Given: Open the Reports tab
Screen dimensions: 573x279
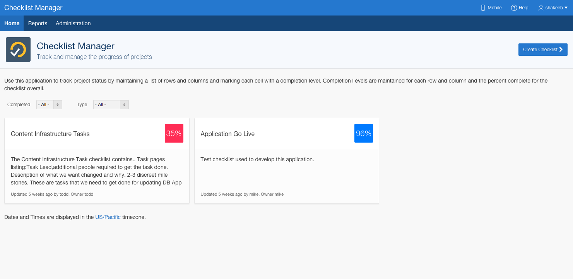Looking at the screenshot, I should click(x=38, y=23).
